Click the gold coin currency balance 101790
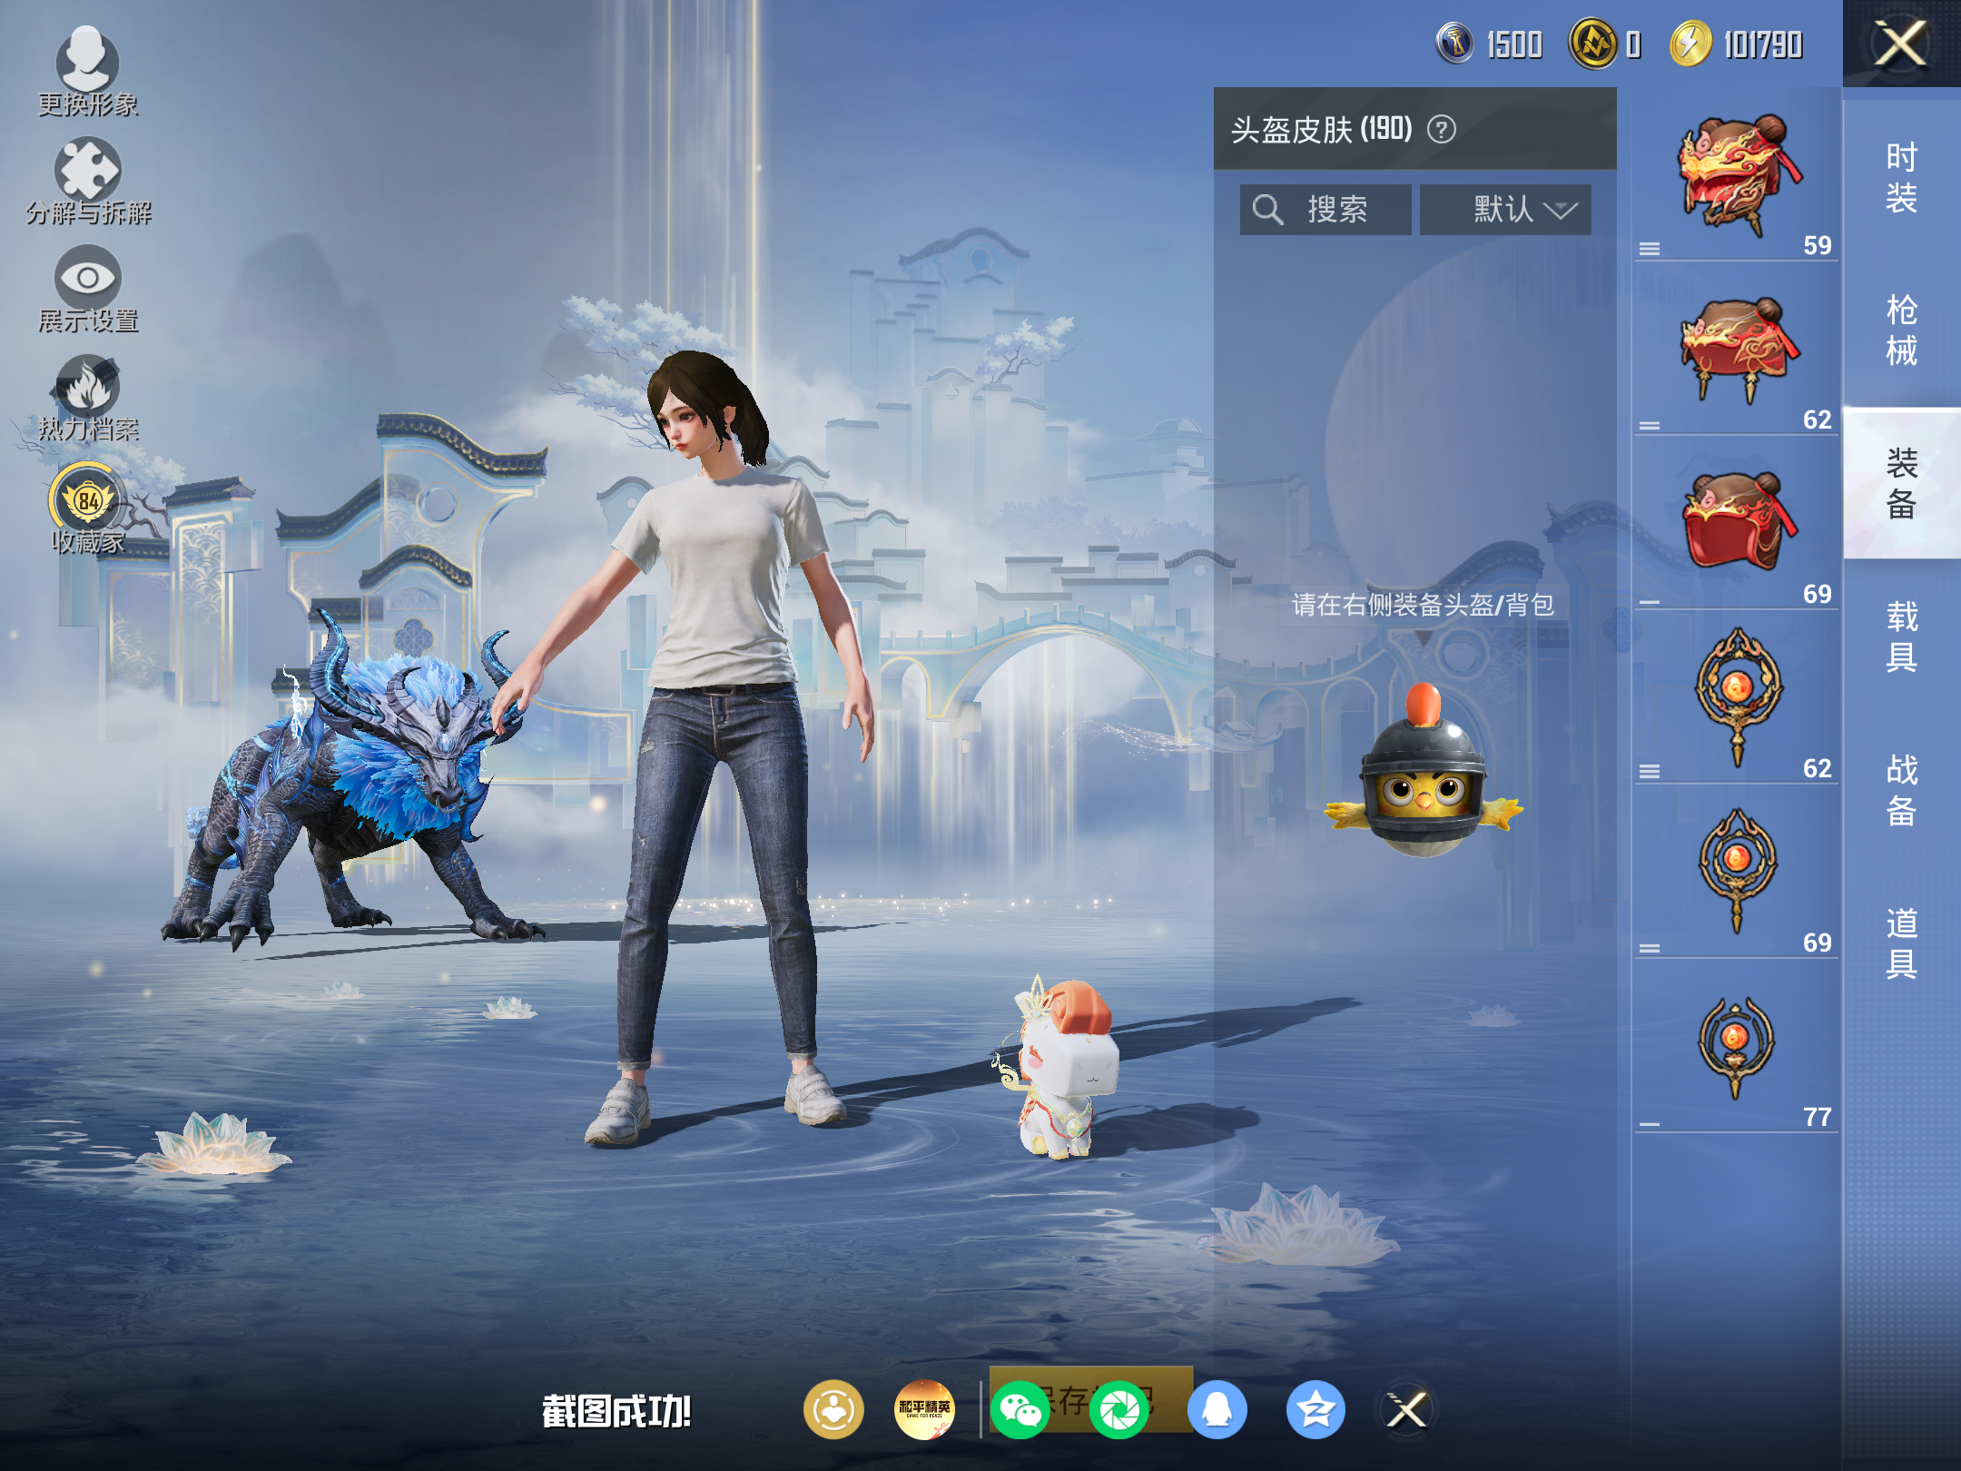Viewport: 1961px width, 1471px height. pyautogui.click(x=1737, y=44)
